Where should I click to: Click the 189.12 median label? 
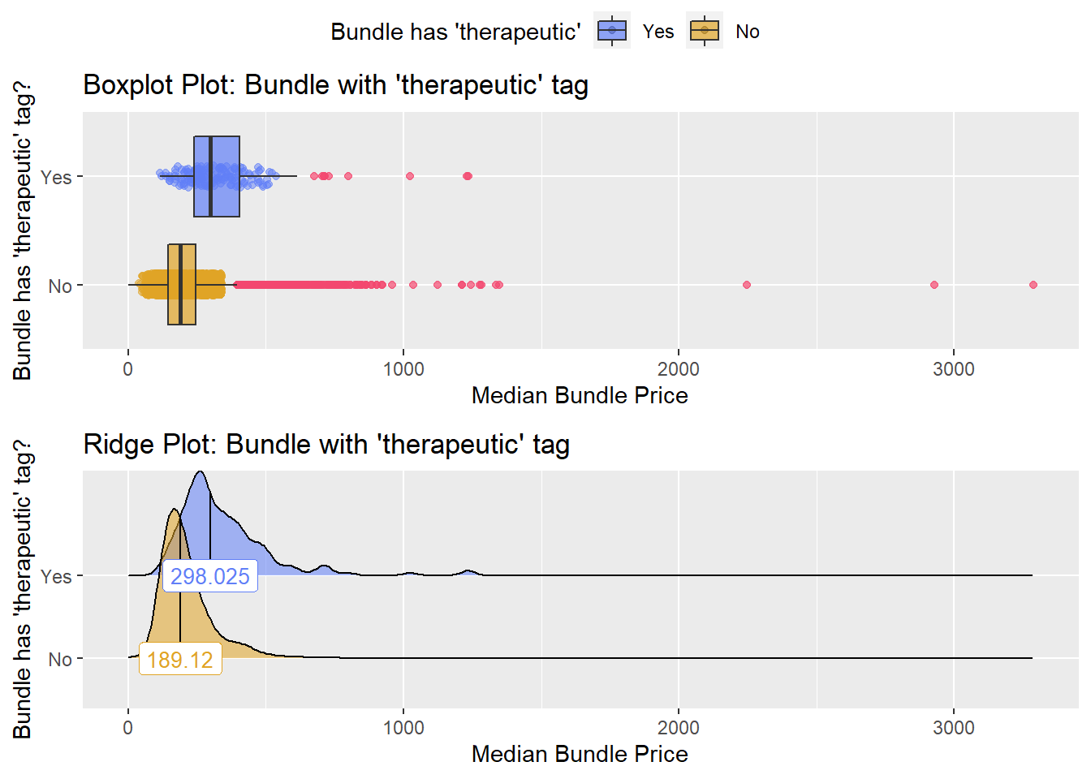pyautogui.click(x=180, y=660)
